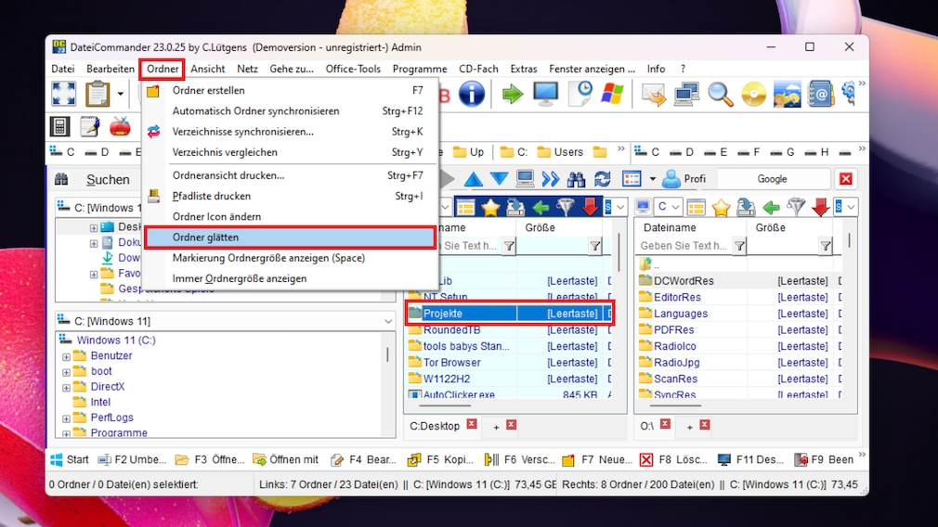Toggle 'Immer Ordnergröße anzeigen' menu option
The width and height of the screenshot is (938, 527).
tap(239, 278)
